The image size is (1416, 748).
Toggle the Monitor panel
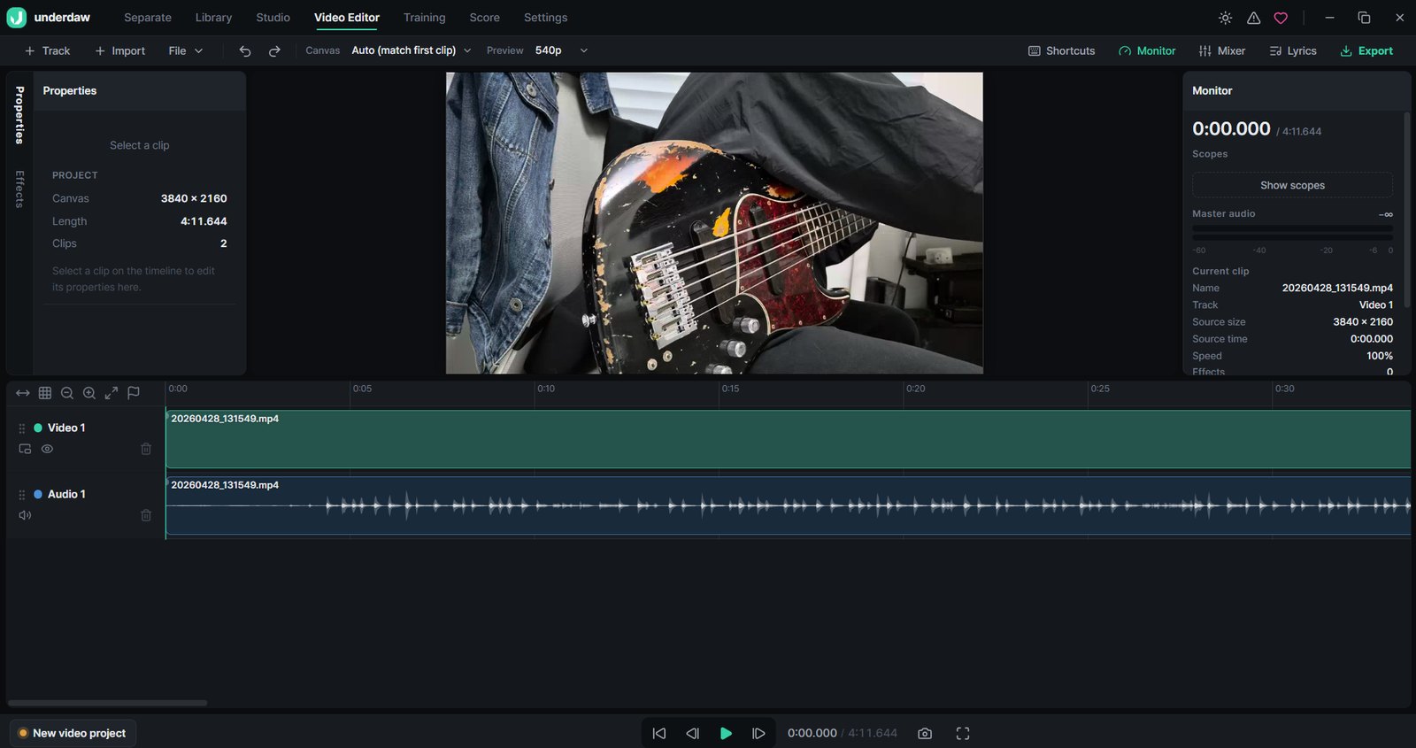pos(1147,51)
